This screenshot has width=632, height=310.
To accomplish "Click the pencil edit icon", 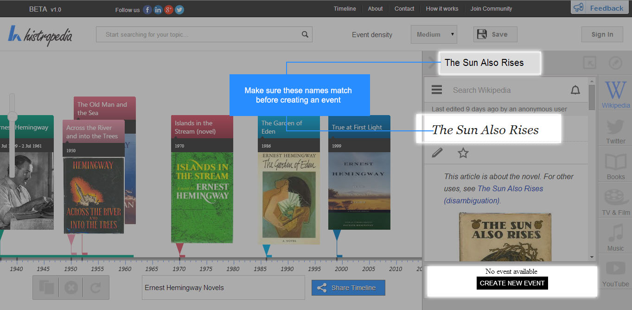I will (x=437, y=153).
